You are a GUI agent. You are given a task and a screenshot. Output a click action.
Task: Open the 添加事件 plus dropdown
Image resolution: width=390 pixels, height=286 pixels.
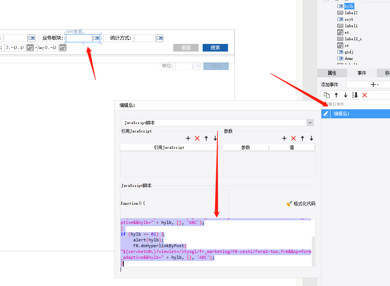click(375, 85)
